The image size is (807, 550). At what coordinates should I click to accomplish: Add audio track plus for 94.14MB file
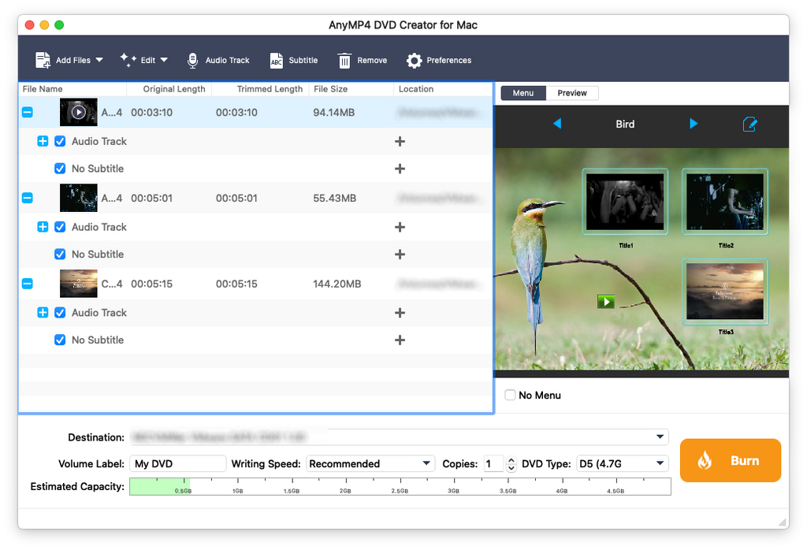(x=400, y=142)
